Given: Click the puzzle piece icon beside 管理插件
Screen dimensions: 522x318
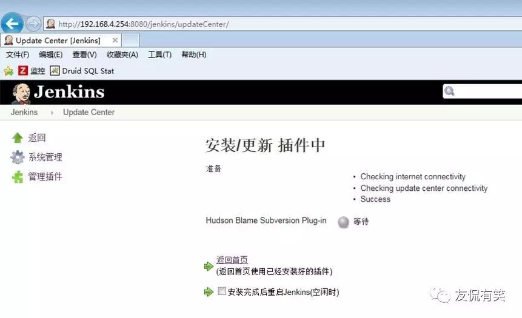Looking at the screenshot, I should coord(18,177).
